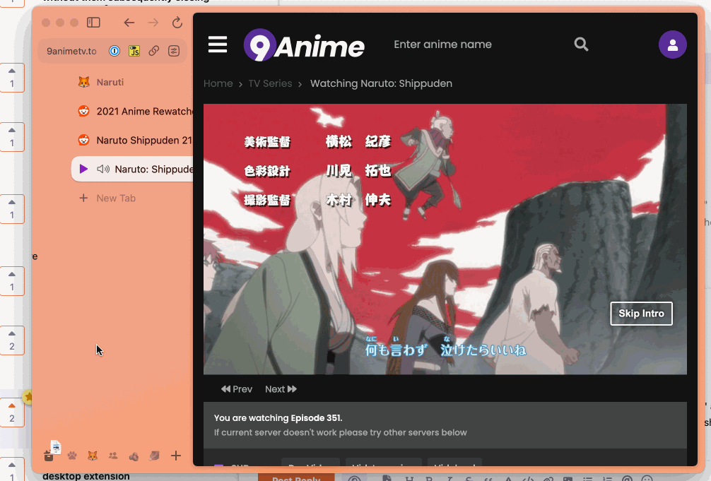Open the user profile avatar menu
Image resolution: width=711 pixels, height=481 pixels.
(672, 45)
